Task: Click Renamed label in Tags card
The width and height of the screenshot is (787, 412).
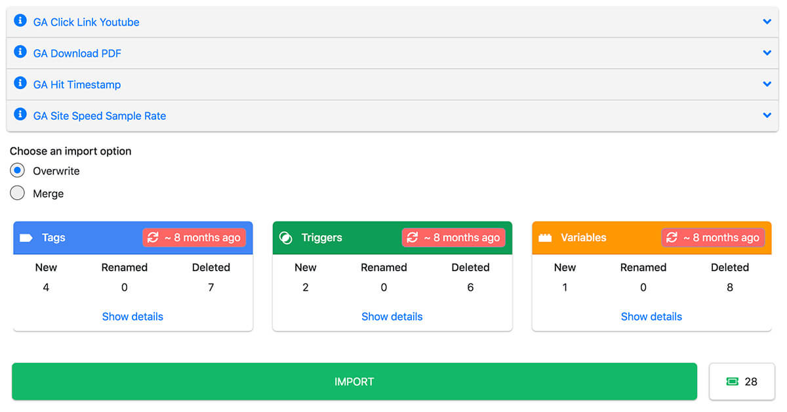Action: [x=125, y=267]
